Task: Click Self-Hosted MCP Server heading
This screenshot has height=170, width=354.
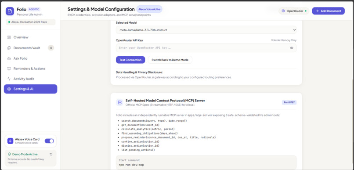Action: [x=165, y=101]
